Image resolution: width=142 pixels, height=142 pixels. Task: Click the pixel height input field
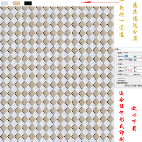(x=128, y=60)
